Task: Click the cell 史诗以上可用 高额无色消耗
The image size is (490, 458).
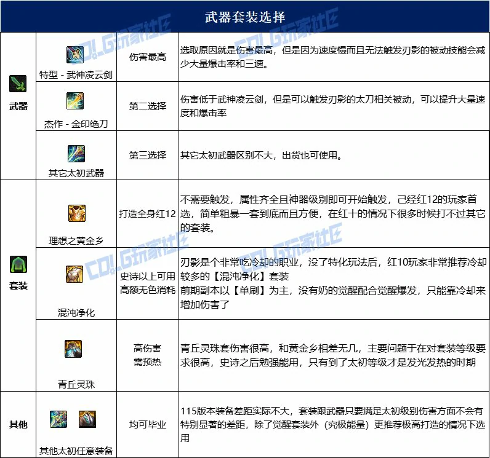Action: pyautogui.click(x=148, y=283)
